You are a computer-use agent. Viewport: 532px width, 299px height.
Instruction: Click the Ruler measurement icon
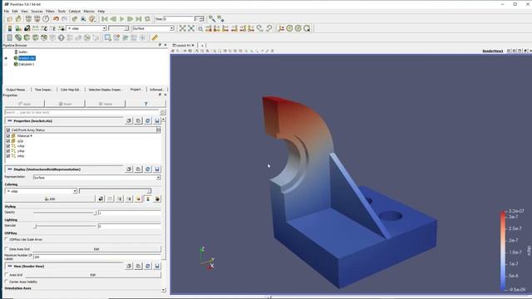[x=155, y=37]
